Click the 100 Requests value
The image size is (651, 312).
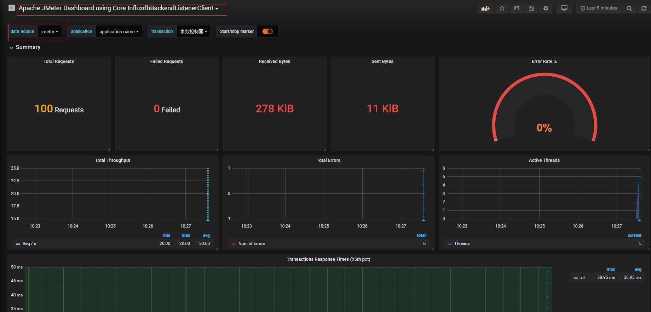[x=59, y=109]
